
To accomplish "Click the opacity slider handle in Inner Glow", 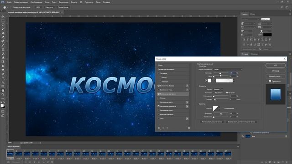I will click(x=220, y=73).
